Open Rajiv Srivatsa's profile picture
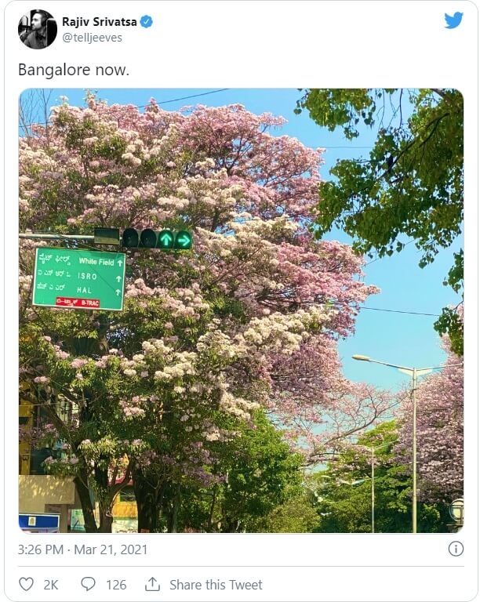 point(37,29)
